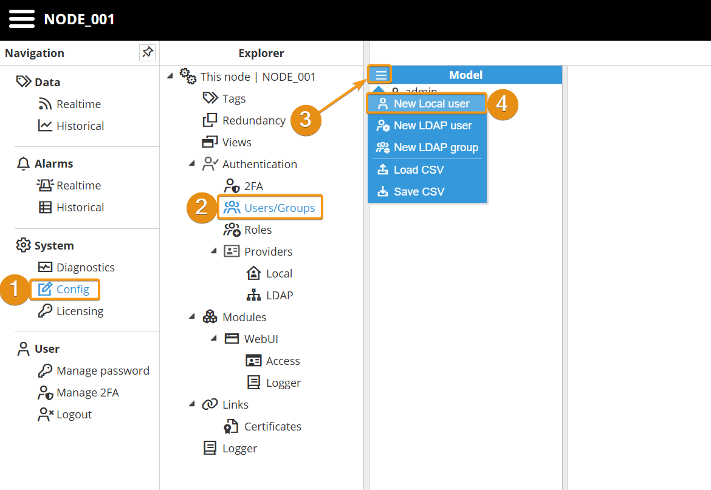The width and height of the screenshot is (711, 490).
Task: Choose New Local user from menu
Action: click(431, 104)
